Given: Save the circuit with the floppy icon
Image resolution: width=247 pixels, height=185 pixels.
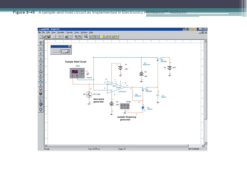Looking at the screenshot, I should (49, 37).
